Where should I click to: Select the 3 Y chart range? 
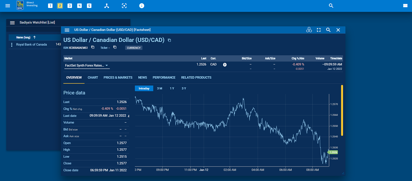(184, 89)
